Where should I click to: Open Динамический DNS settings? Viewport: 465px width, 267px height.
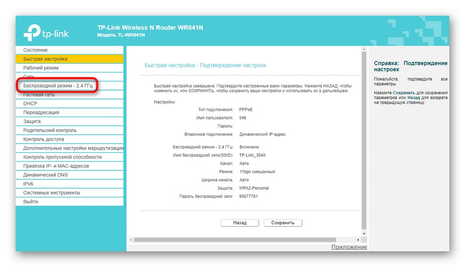[x=70, y=175]
